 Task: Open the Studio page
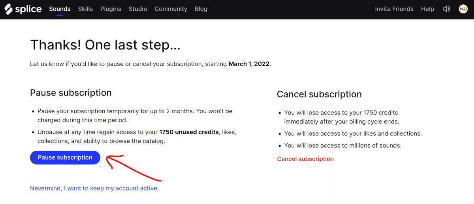(138, 9)
